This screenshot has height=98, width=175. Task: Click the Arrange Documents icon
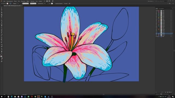click(x=49, y=1)
